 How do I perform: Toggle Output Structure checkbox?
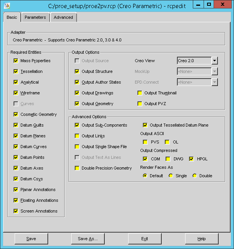[77, 71]
